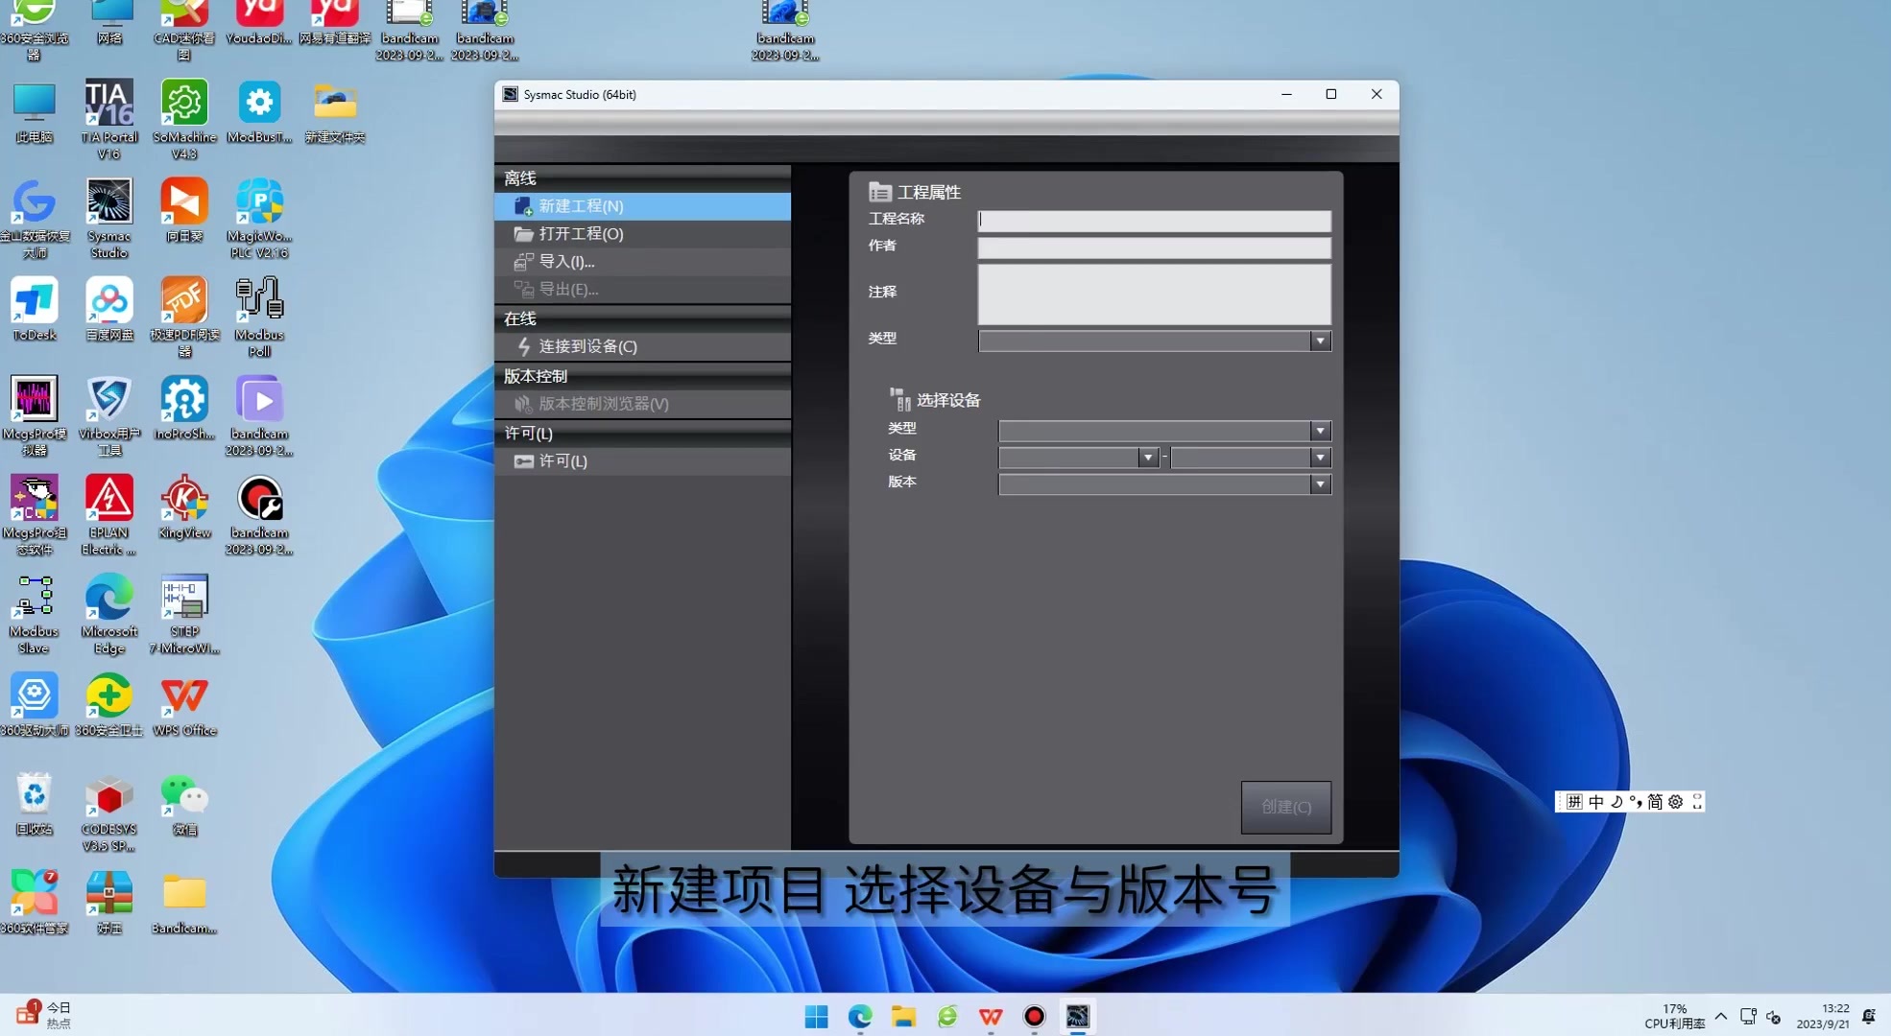
Task: Click Bandicam record icon in taskbar
Action: point(1034,1016)
